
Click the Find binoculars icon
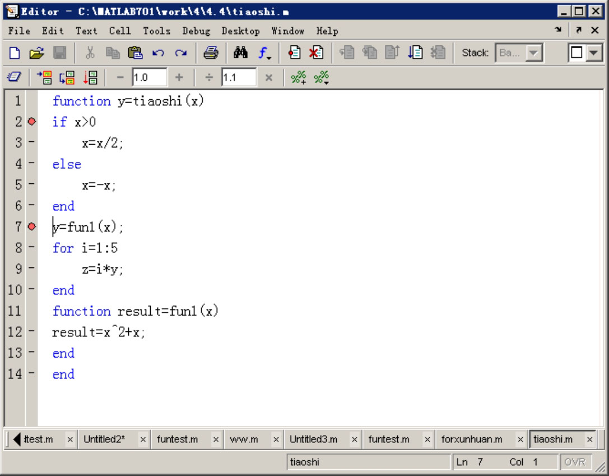point(241,53)
